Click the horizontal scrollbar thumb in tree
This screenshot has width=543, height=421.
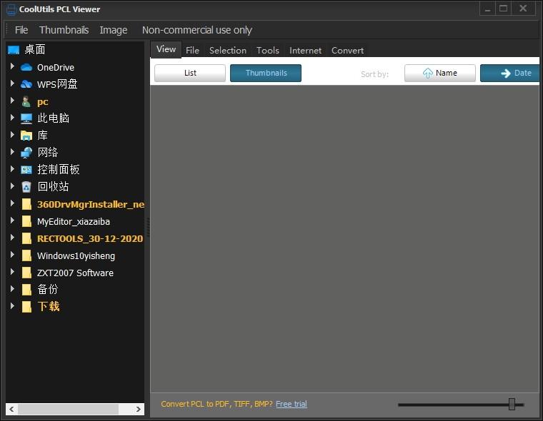click(x=68, y=410)
